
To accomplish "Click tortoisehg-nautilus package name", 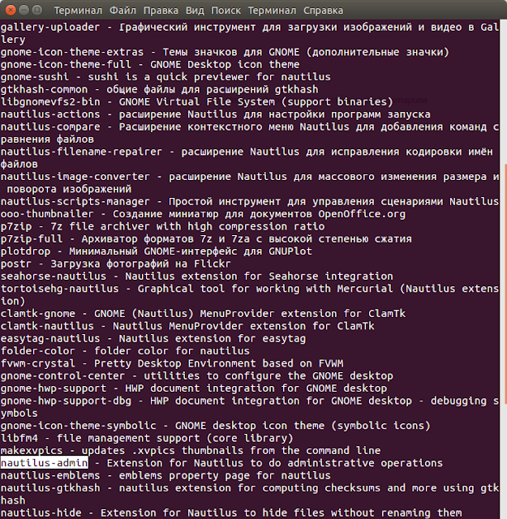I will click(59, 289).
